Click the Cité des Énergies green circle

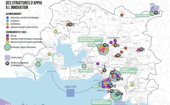tap(152, 14)
